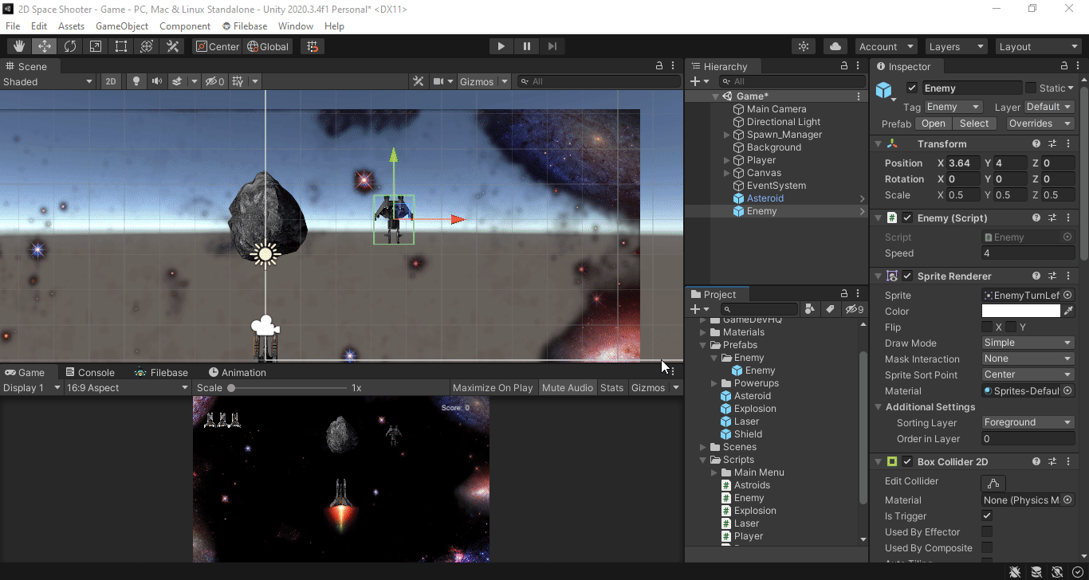Image resolution: width=1089 pixels, height=580 pixels.
Task: Open Transform component help icon
Action: click(1036, 144)
